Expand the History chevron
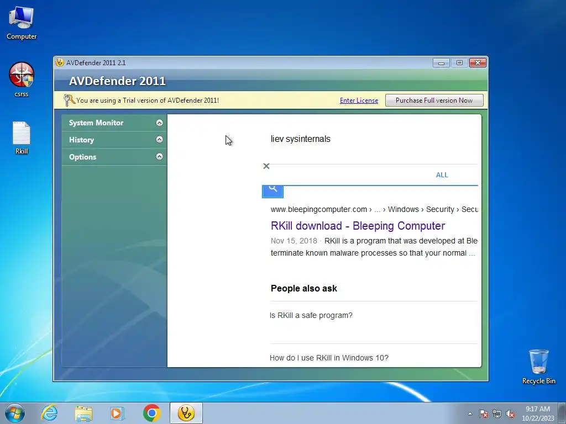This screenshot has height=424, width=566. coord(159,140)
